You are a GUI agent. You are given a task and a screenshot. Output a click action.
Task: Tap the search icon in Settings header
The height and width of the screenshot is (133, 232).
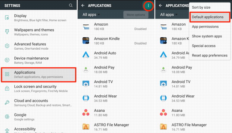[x=71, y=5]
